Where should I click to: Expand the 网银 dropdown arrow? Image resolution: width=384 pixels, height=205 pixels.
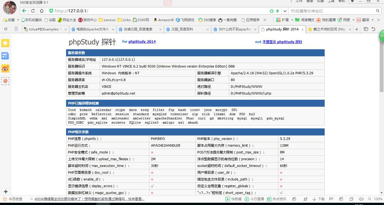click(x=353, y=20)
